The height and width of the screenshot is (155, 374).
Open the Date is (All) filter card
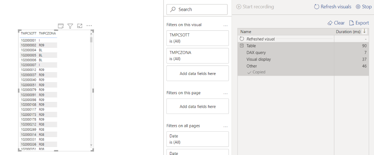pyautogui.click(x=197, y=139)
